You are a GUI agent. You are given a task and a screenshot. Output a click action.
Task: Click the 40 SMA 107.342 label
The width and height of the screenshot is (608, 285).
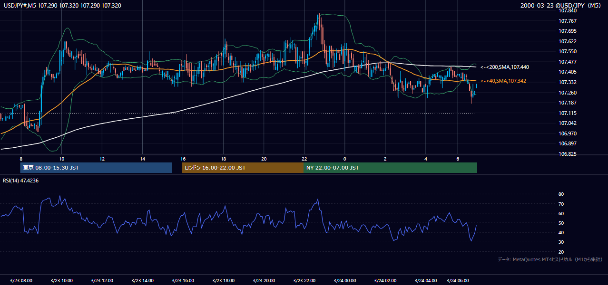click(x=503, y=81)
